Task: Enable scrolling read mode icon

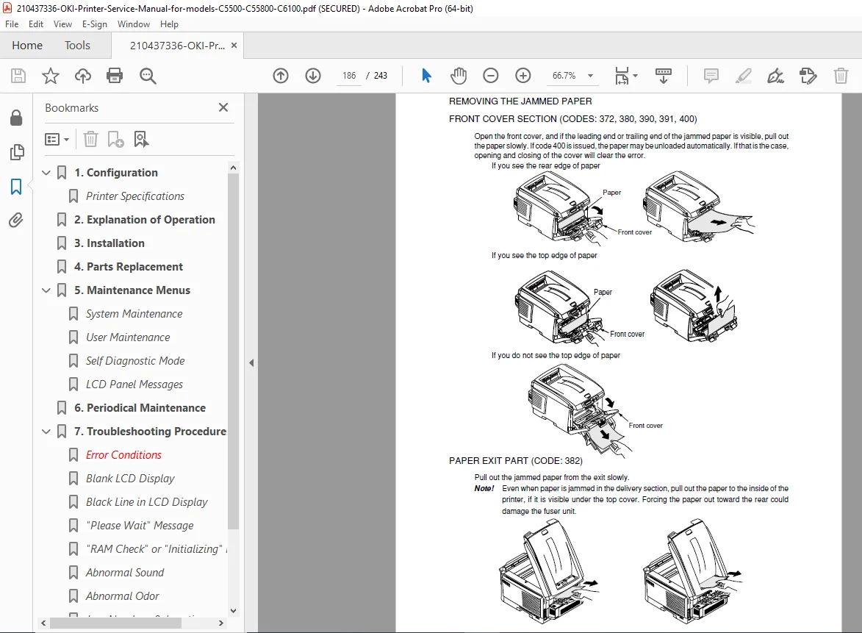Action: click(x=664, y=75)
